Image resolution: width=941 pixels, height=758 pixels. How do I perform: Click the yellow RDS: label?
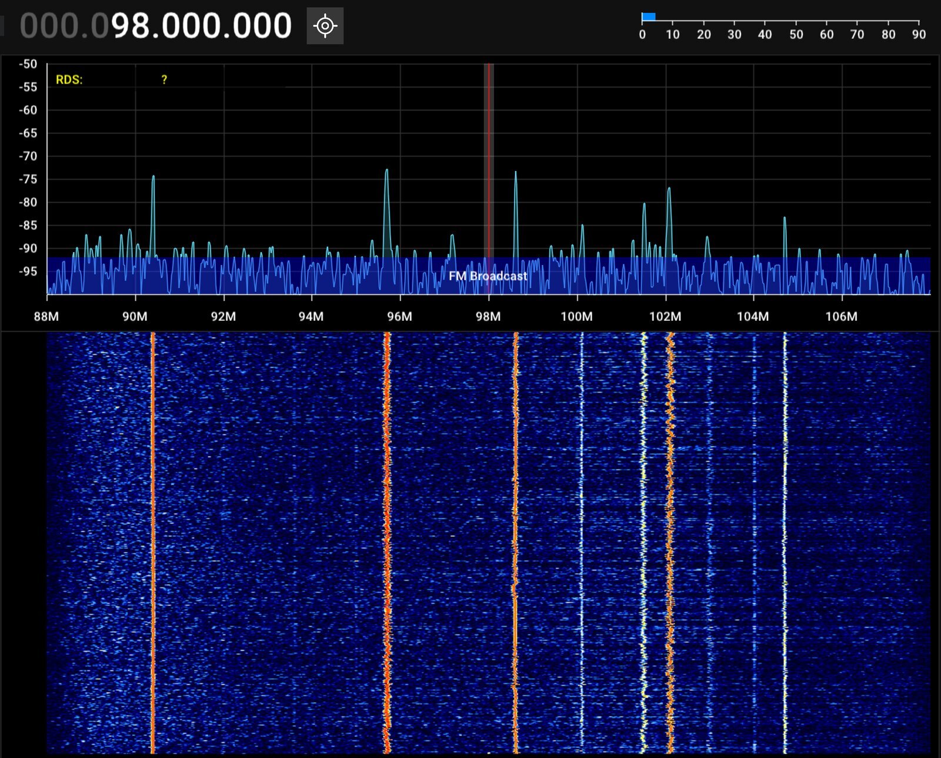tap(69, 80)
